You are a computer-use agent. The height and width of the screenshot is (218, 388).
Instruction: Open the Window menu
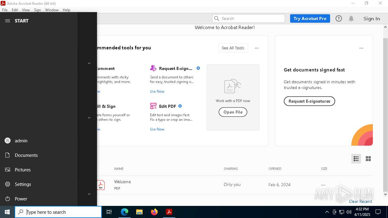(52, 10)
